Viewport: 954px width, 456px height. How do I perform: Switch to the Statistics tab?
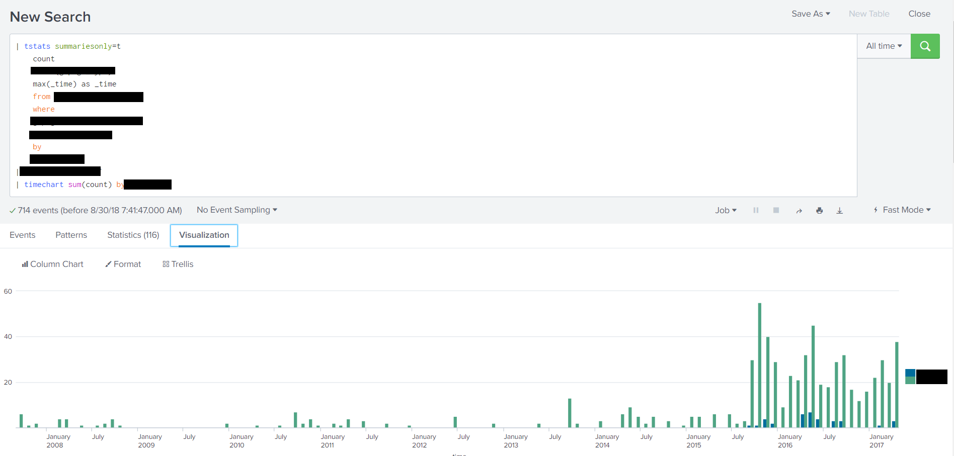[132, 235]
